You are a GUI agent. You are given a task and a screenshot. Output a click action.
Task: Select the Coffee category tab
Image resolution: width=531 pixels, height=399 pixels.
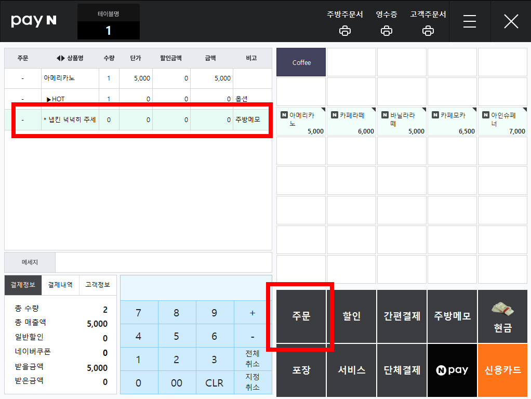pyautogui.click(x=301, y=62)
